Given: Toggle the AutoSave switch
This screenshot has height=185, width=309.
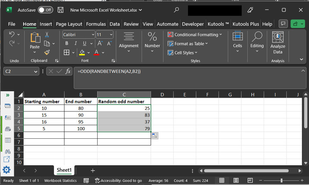Looking at the screenshot, I should [45, 10].
